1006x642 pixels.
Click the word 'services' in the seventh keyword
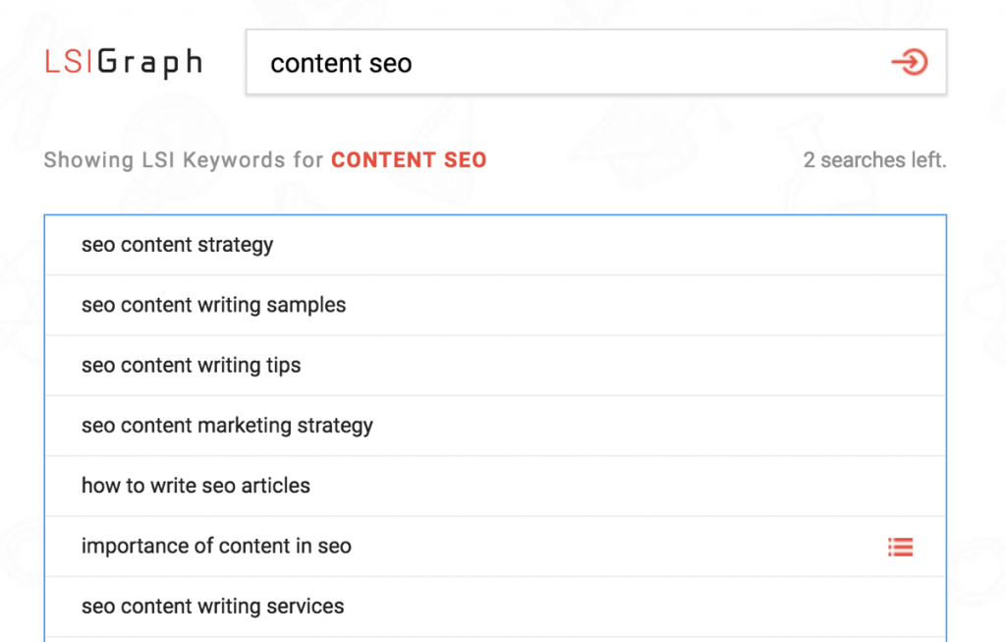[x=309, y=607]
